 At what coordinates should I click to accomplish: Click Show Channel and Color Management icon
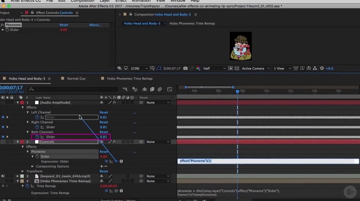(x=198, y=68)
